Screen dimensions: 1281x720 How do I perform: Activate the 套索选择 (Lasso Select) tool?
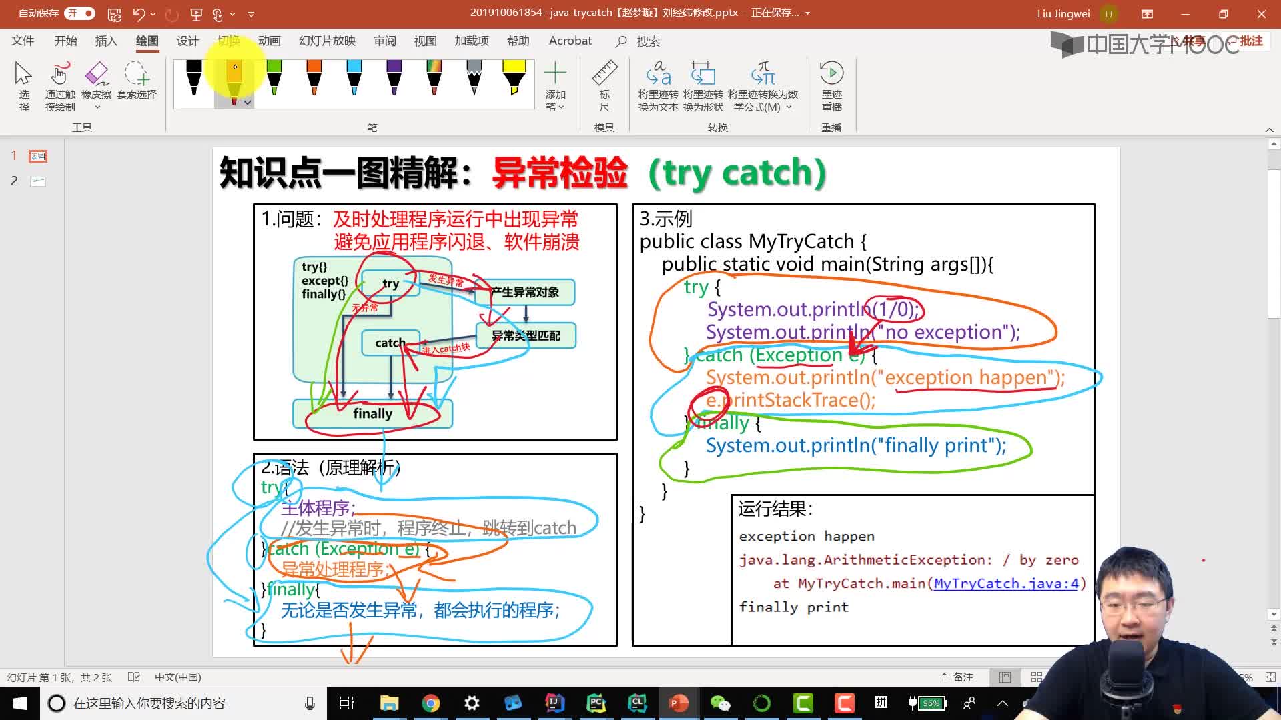137,81
